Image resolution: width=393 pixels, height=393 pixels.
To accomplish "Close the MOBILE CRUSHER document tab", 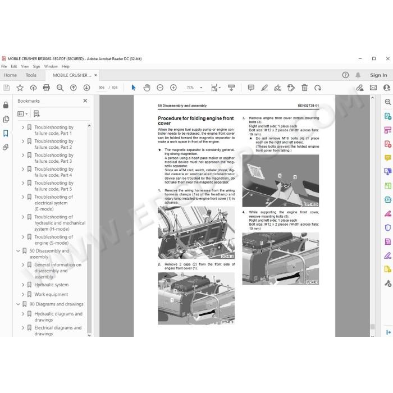I will [95, 75].
